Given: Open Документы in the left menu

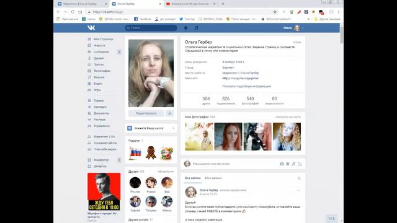Looking at the screenshot, I should (101, 113).
